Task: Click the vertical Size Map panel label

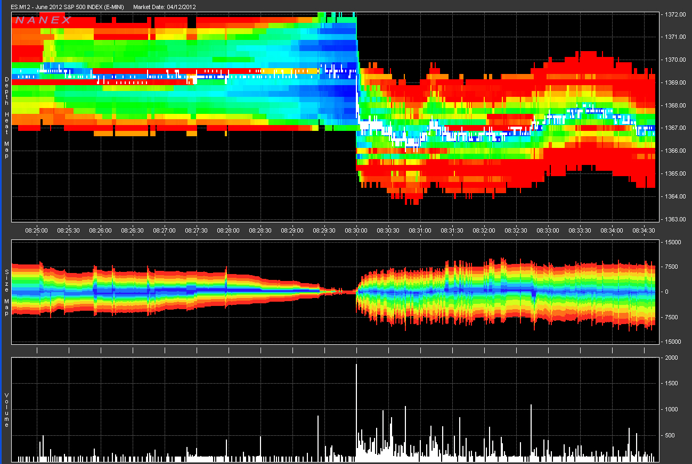Action: 7,292
